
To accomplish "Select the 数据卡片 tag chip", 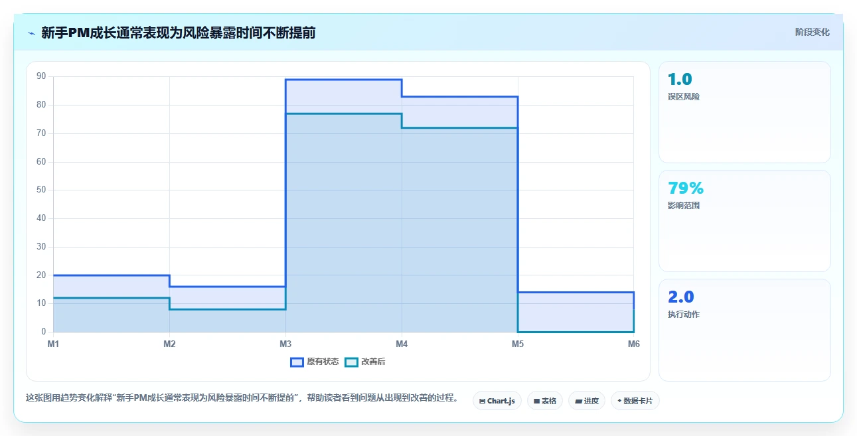I will (x=635, y=401).
